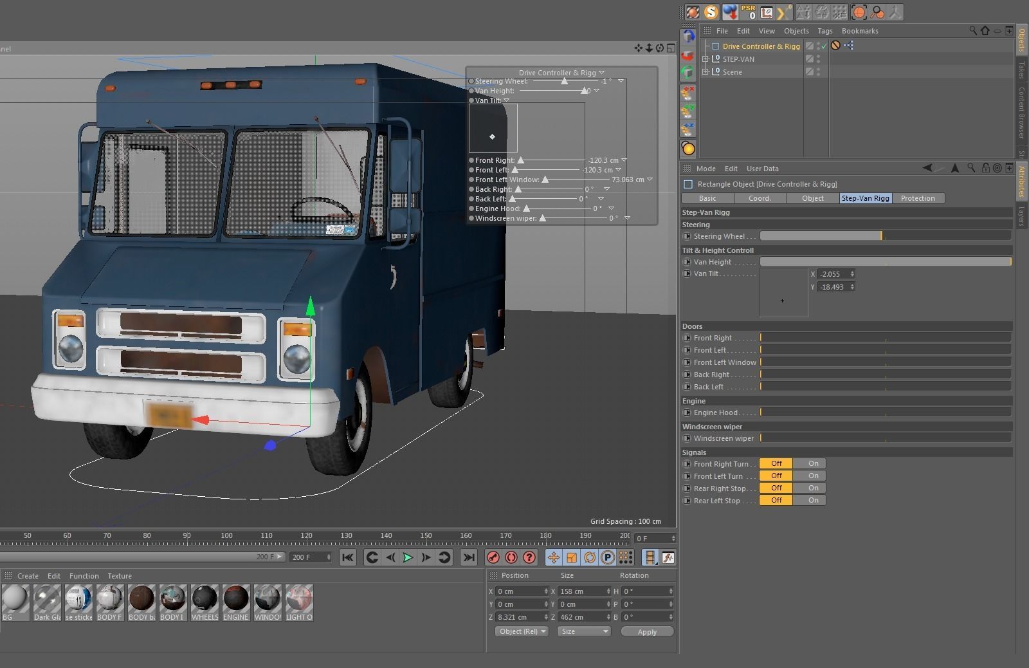Toggle animation dot for Steering Wheel
Screen dimensions: 1029x668
click(x=687, y=236)
